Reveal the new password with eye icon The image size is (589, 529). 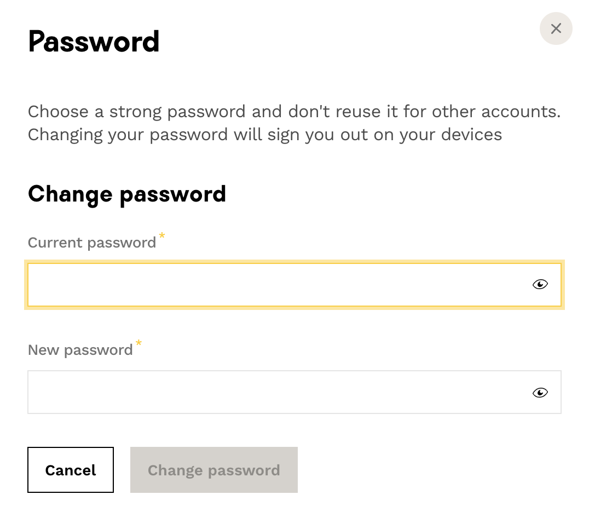pyautogui.click(x=540, y=393)
